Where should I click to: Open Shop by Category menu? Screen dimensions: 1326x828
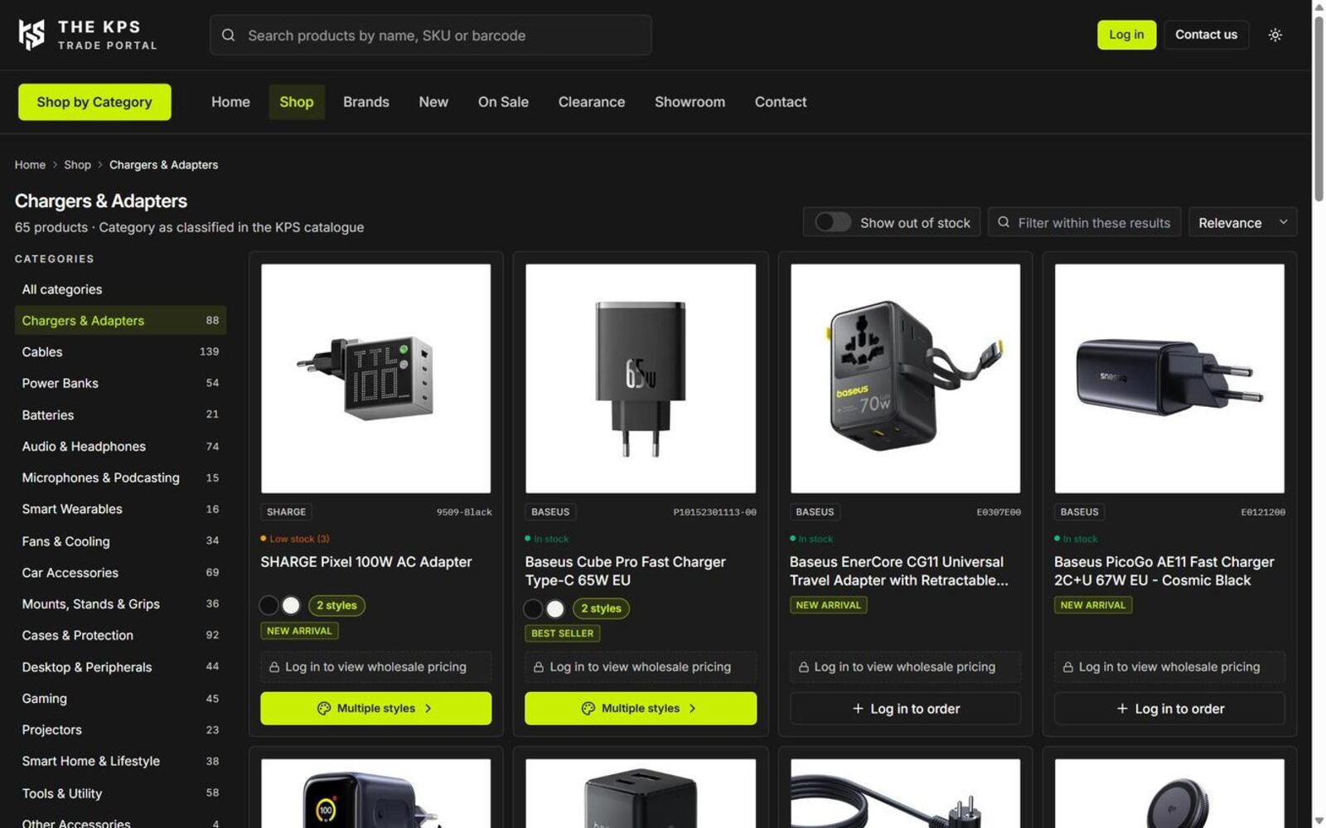(x=94, y=102)
